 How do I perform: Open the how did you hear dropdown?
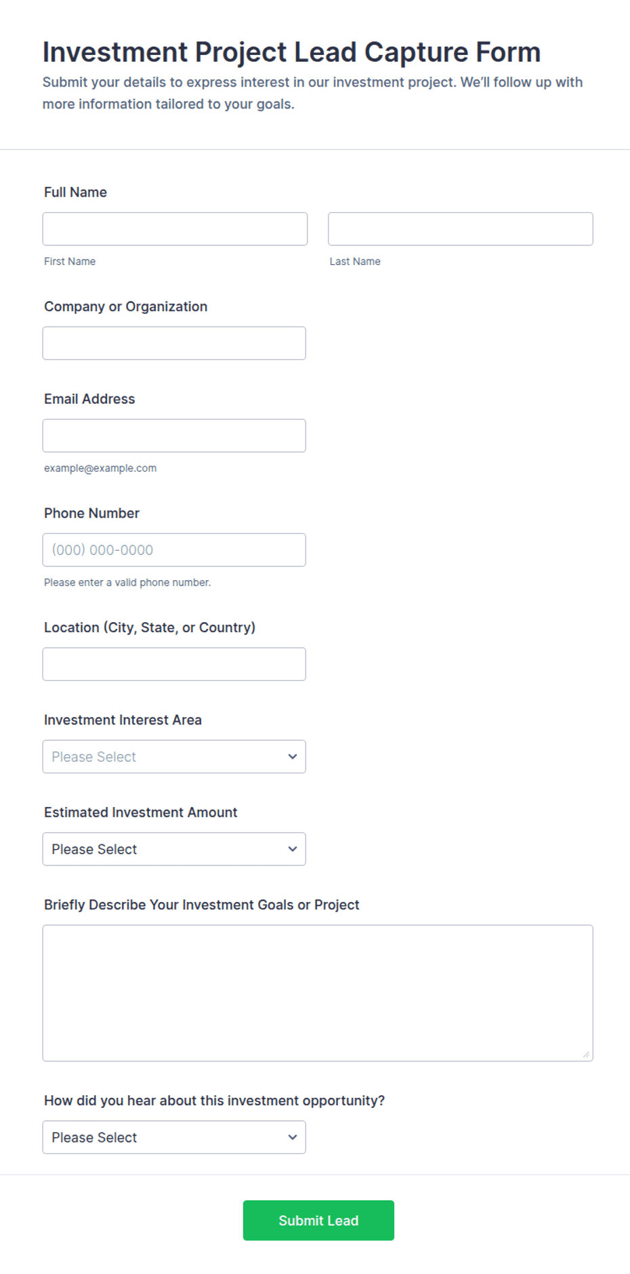click(174, 1137)
